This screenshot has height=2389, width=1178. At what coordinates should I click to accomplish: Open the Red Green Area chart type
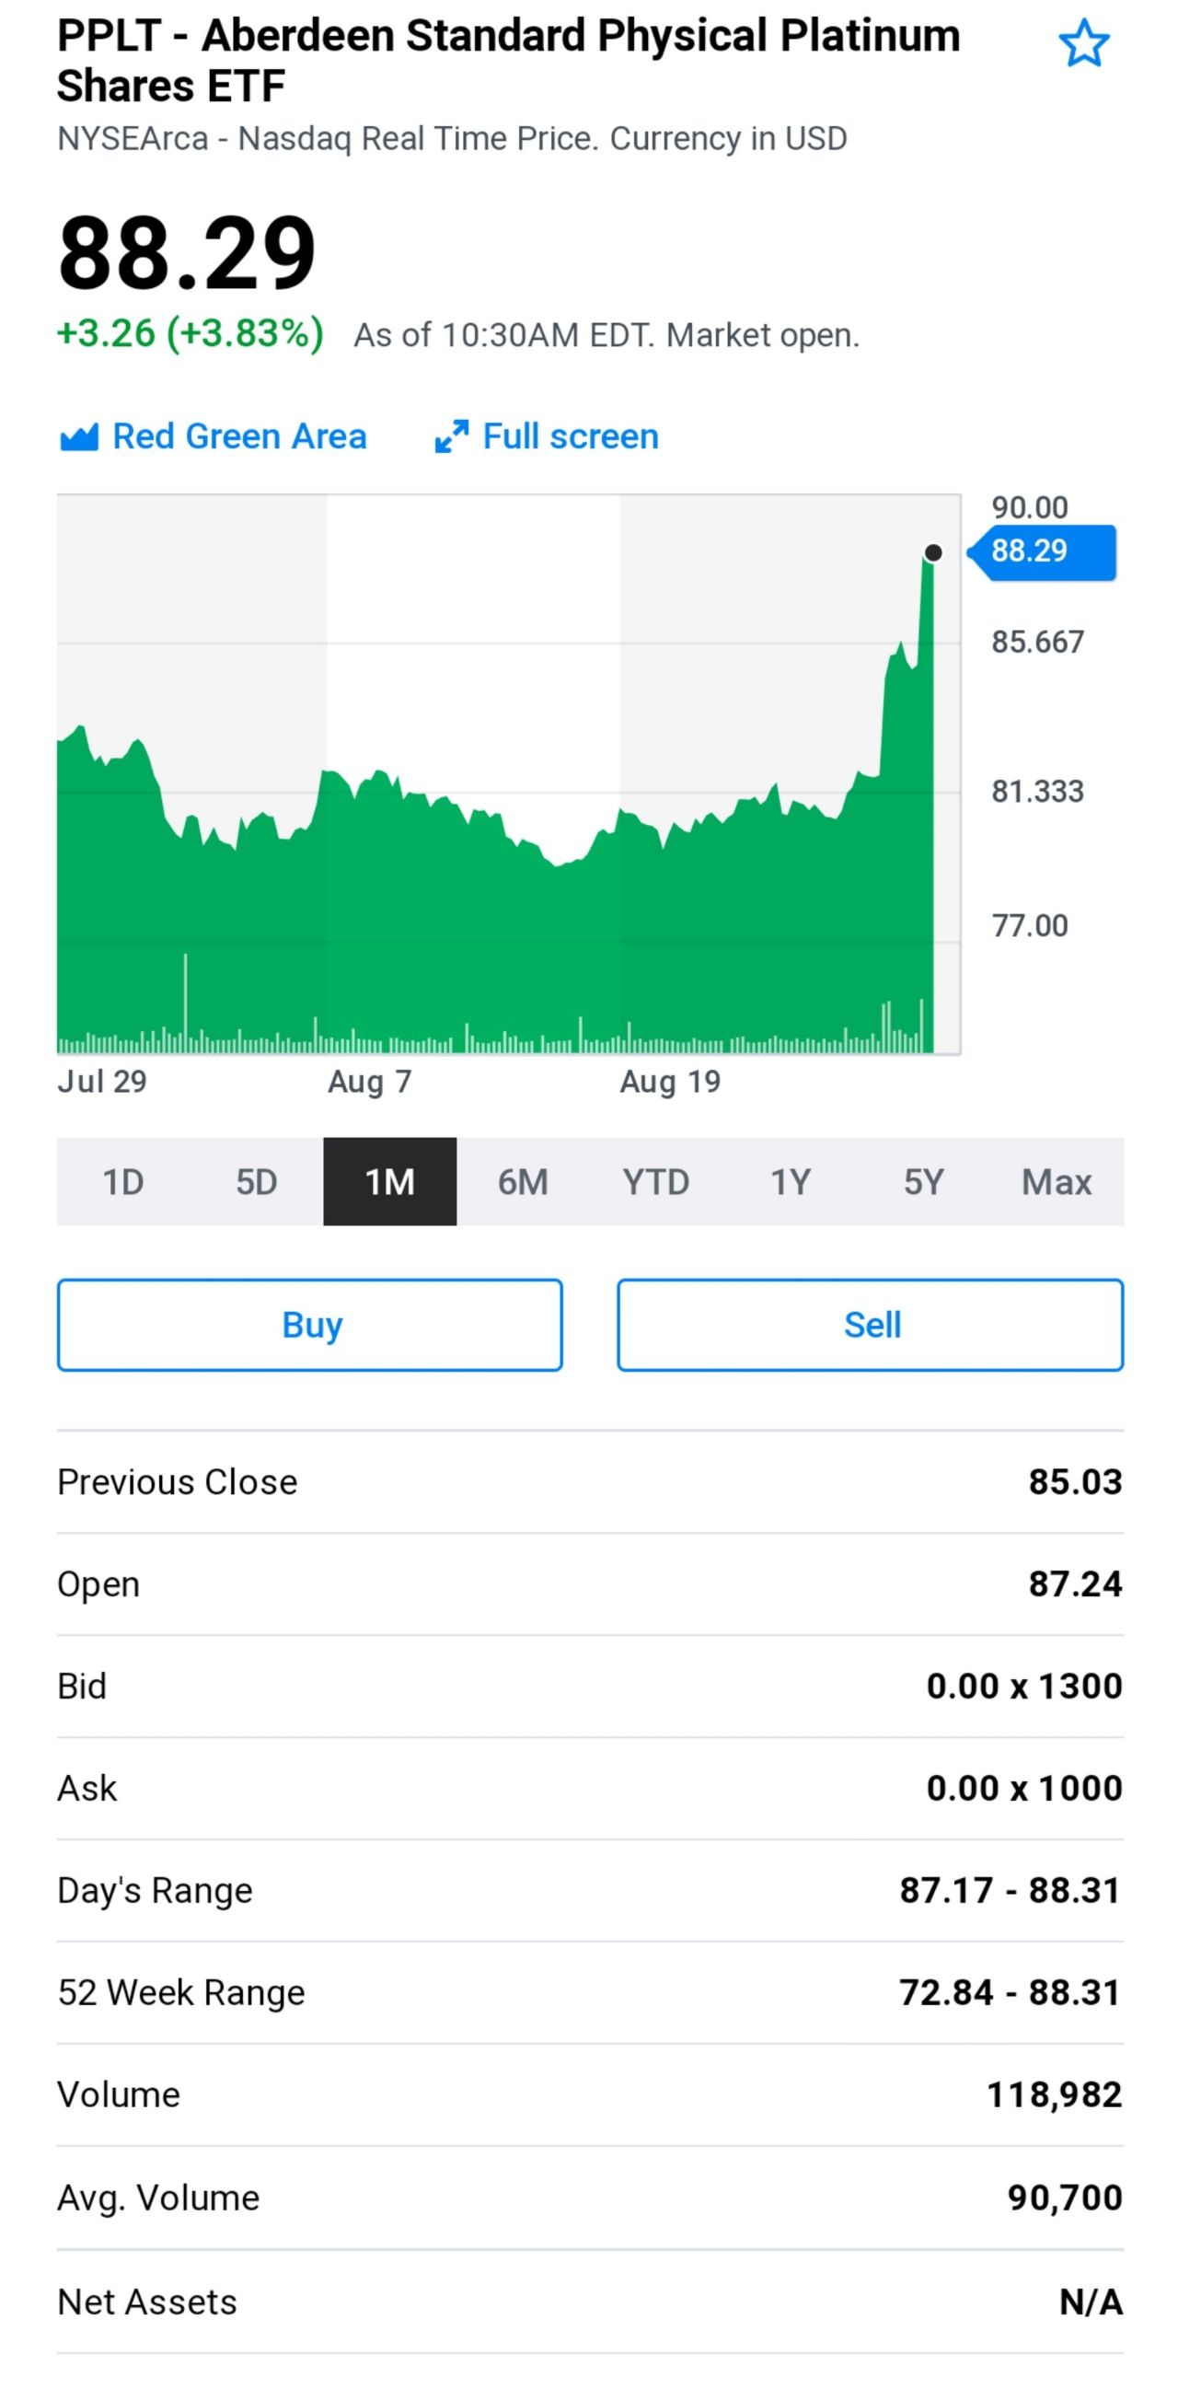[239, 436]
